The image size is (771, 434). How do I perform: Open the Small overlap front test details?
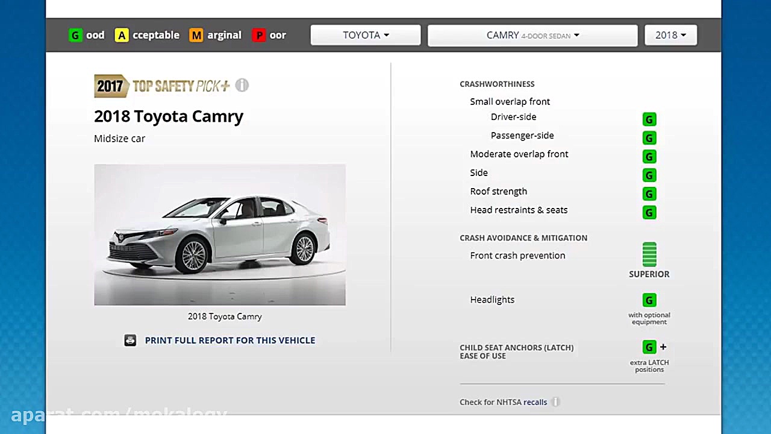(x=510, y=102)
